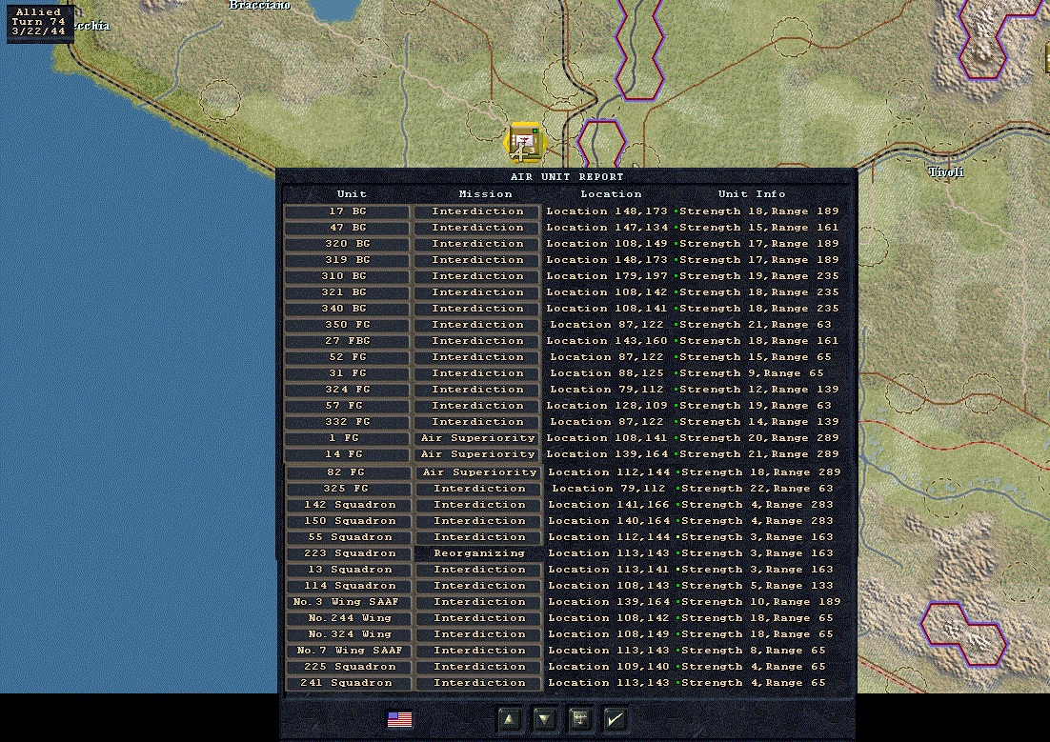Screen dimensions: 1050x742
Task: Click the down arrow button in report footer
Action: 545,719
